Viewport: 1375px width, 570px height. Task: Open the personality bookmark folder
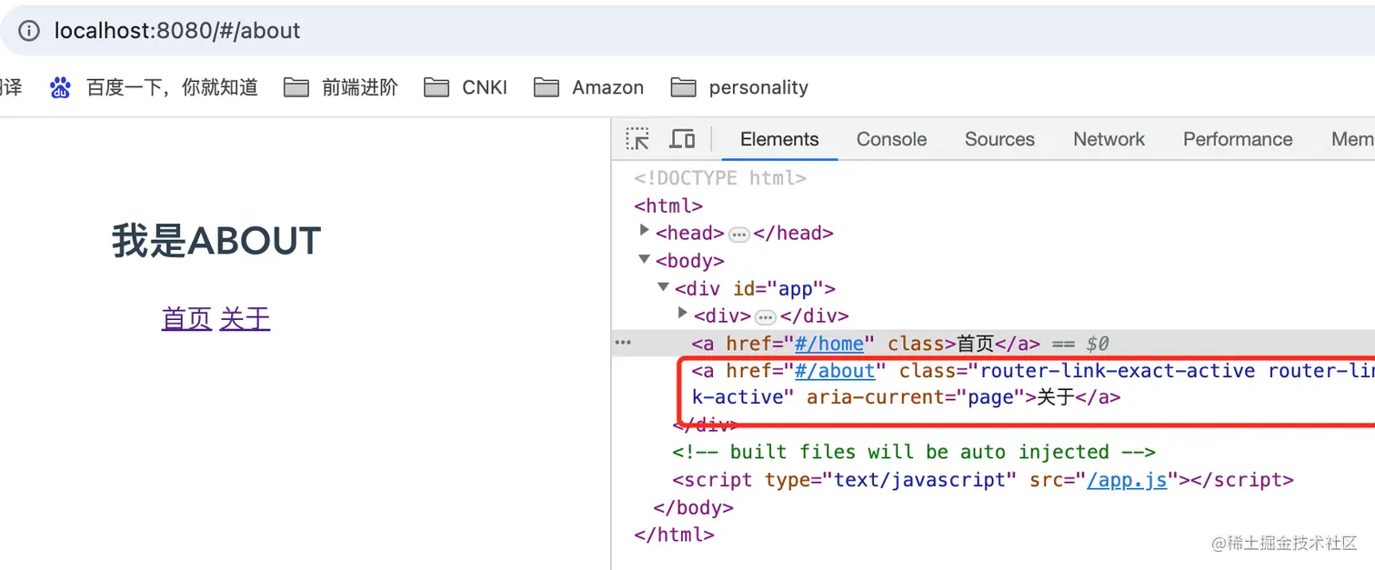(739, 87)
